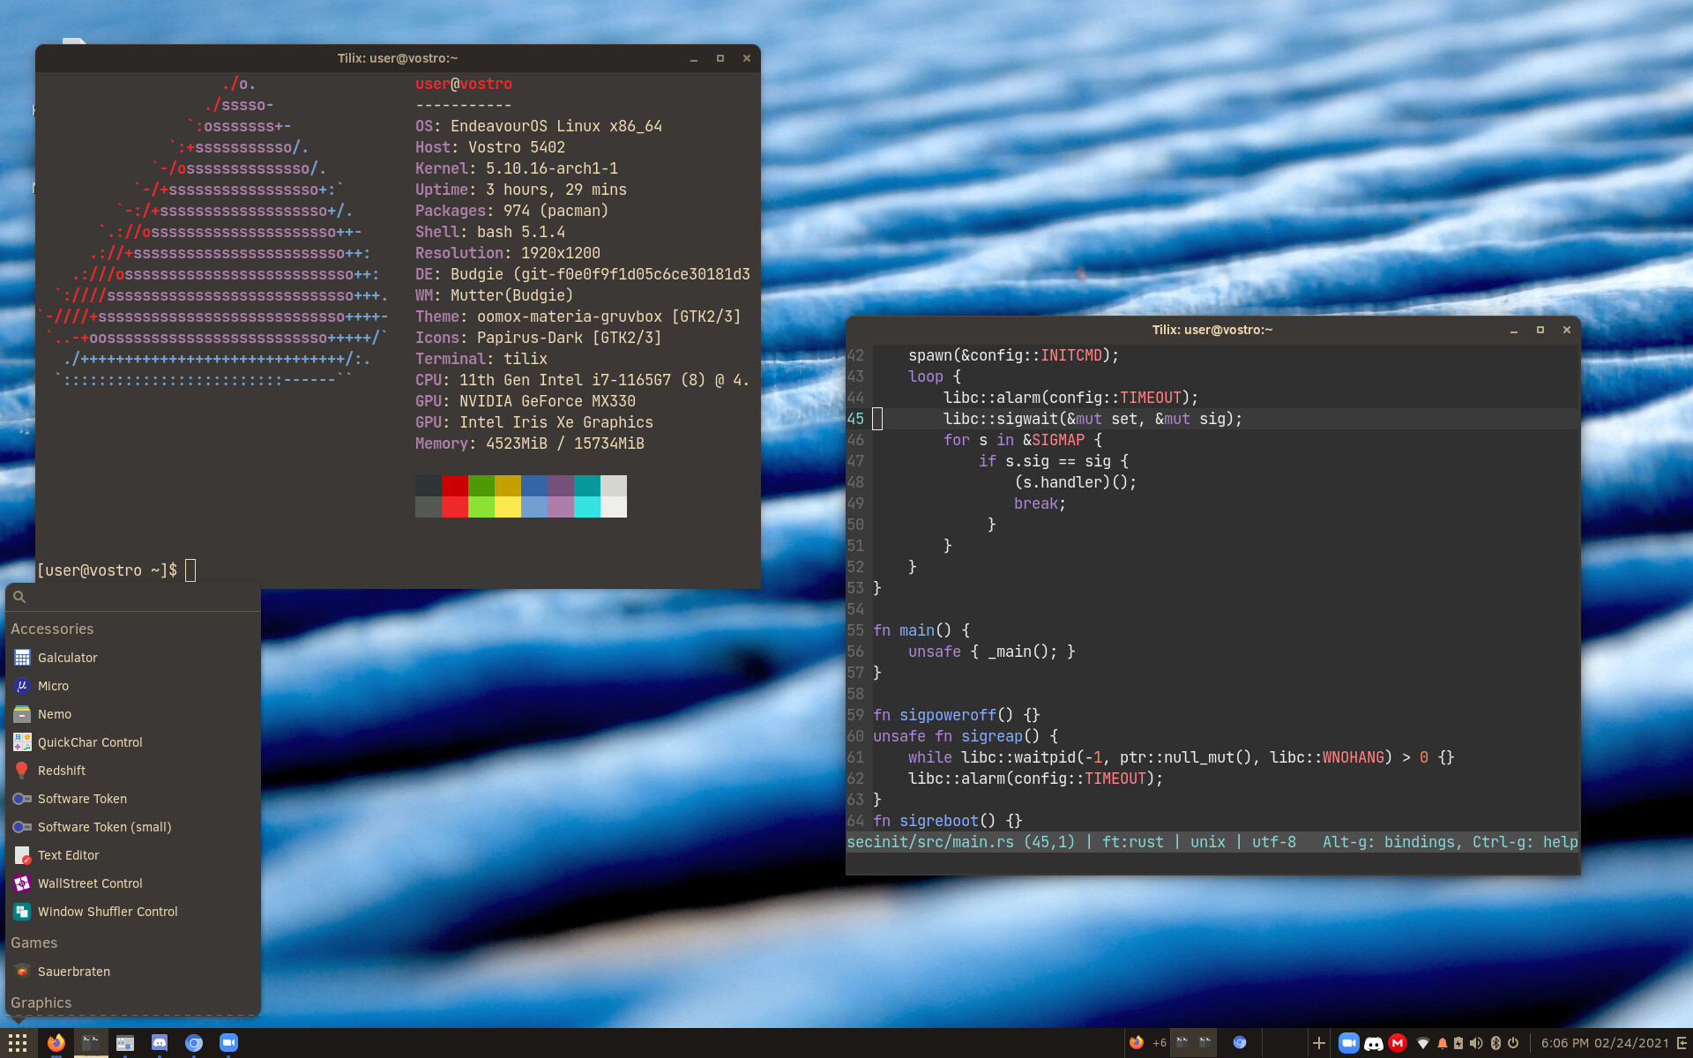Launch Redshift from the menu

point(133,771)
